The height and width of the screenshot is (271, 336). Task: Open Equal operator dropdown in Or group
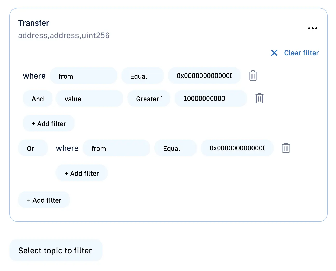tap(175, 148)
